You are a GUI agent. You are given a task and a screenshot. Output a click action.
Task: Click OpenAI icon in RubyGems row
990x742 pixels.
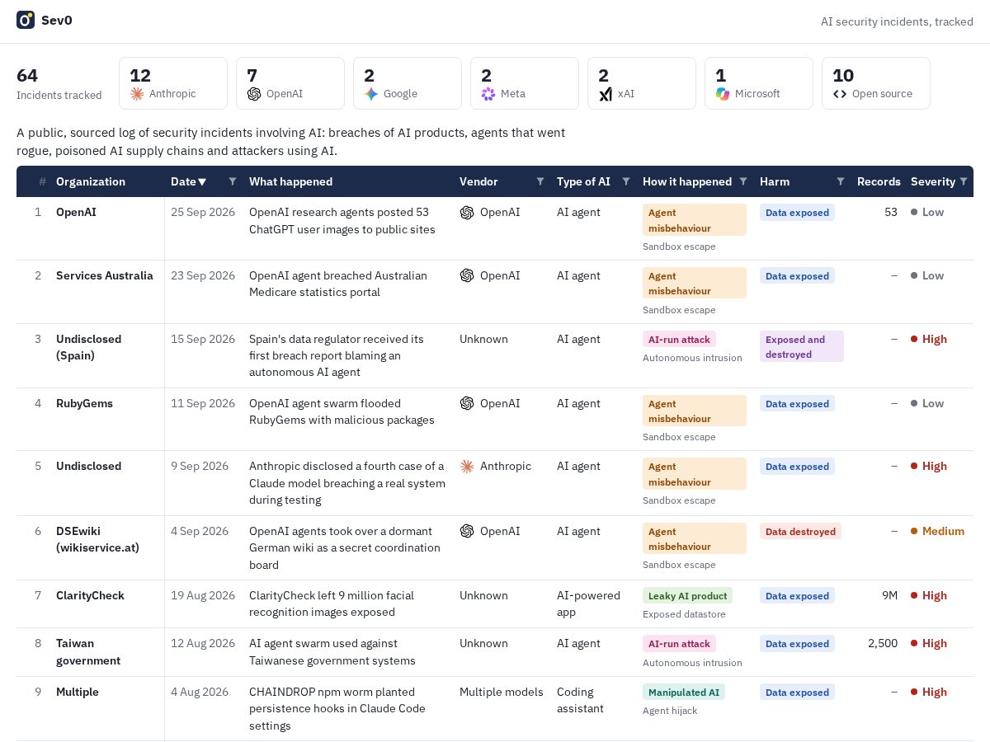pyautogui.click(x=467, y=403)
